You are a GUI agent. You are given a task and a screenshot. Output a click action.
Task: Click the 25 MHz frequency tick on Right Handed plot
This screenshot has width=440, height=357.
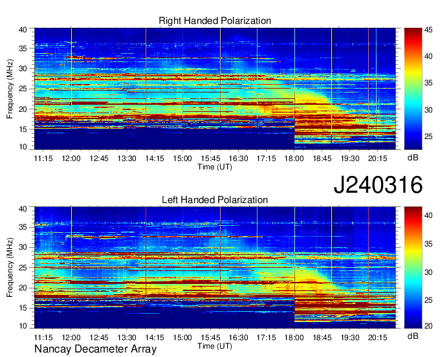tap(23, 89)
